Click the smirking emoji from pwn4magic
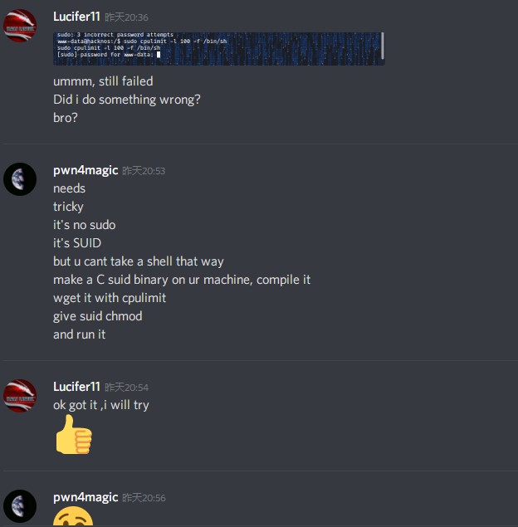 pos(73,516)
